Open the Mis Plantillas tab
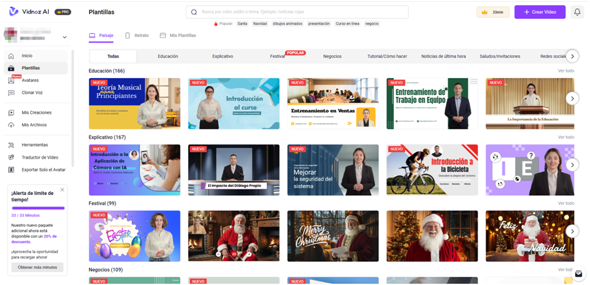This screenshot has width=590, height=285. pyautogui.click(x=178, y=36)
